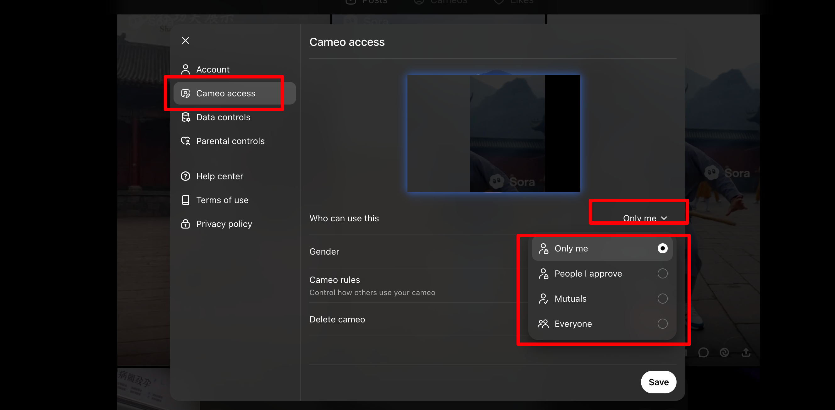Click the Terms of use book icon
The height and width of the screenshot is (410, 835).
pyautogui.click(x=185, y=200)
